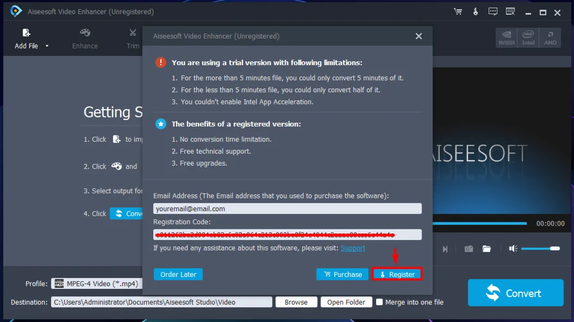Click the Registration Code input field
574x322 pixels.
pyautogui.click(x=288, y=235)
